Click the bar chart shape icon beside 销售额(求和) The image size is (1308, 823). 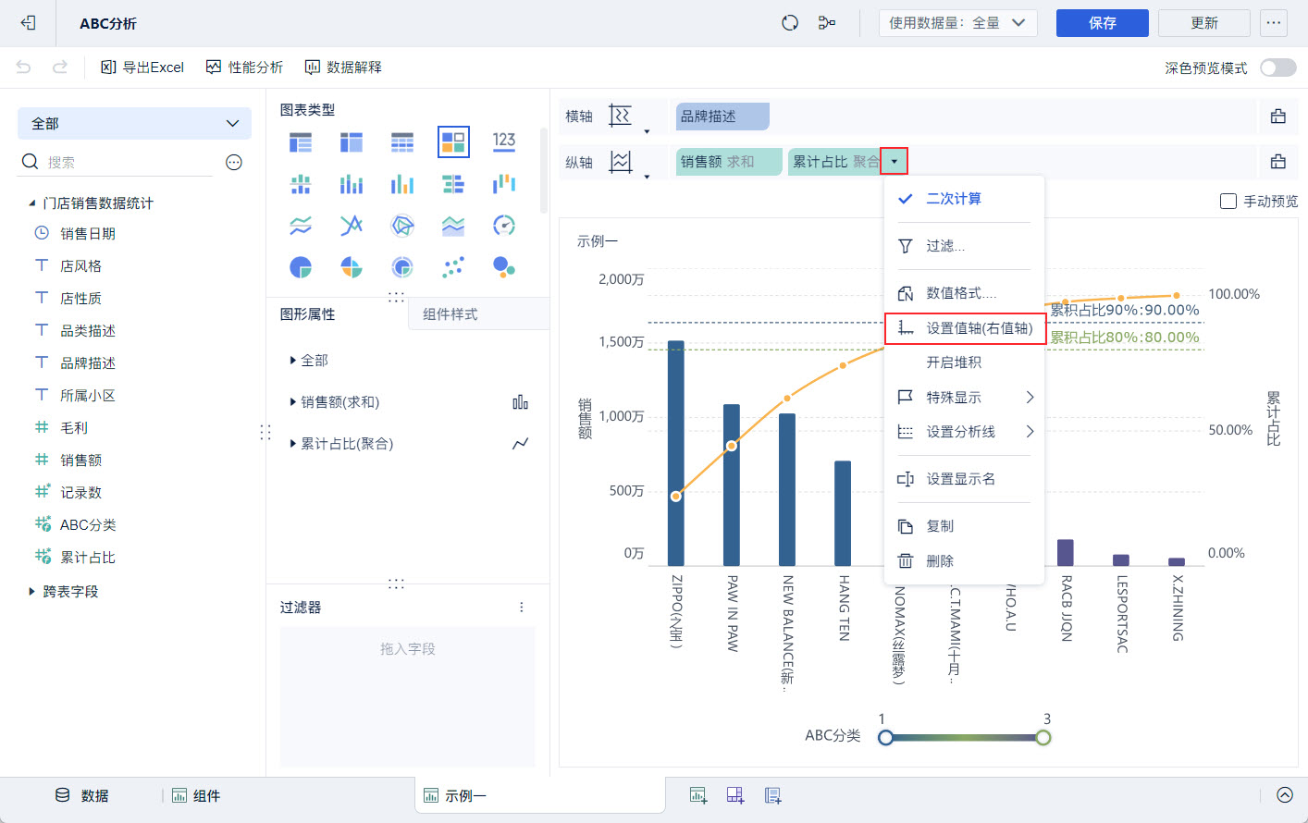pos(521,402)
